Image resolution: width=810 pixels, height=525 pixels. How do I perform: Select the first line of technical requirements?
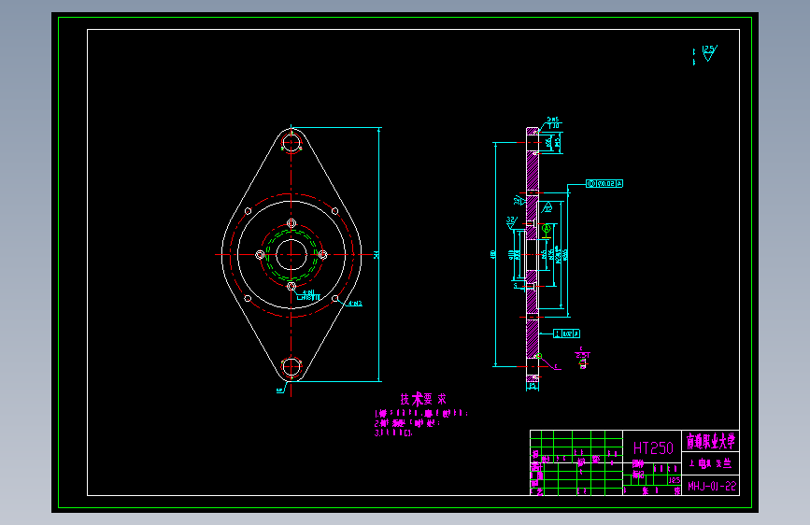point(421,414)
